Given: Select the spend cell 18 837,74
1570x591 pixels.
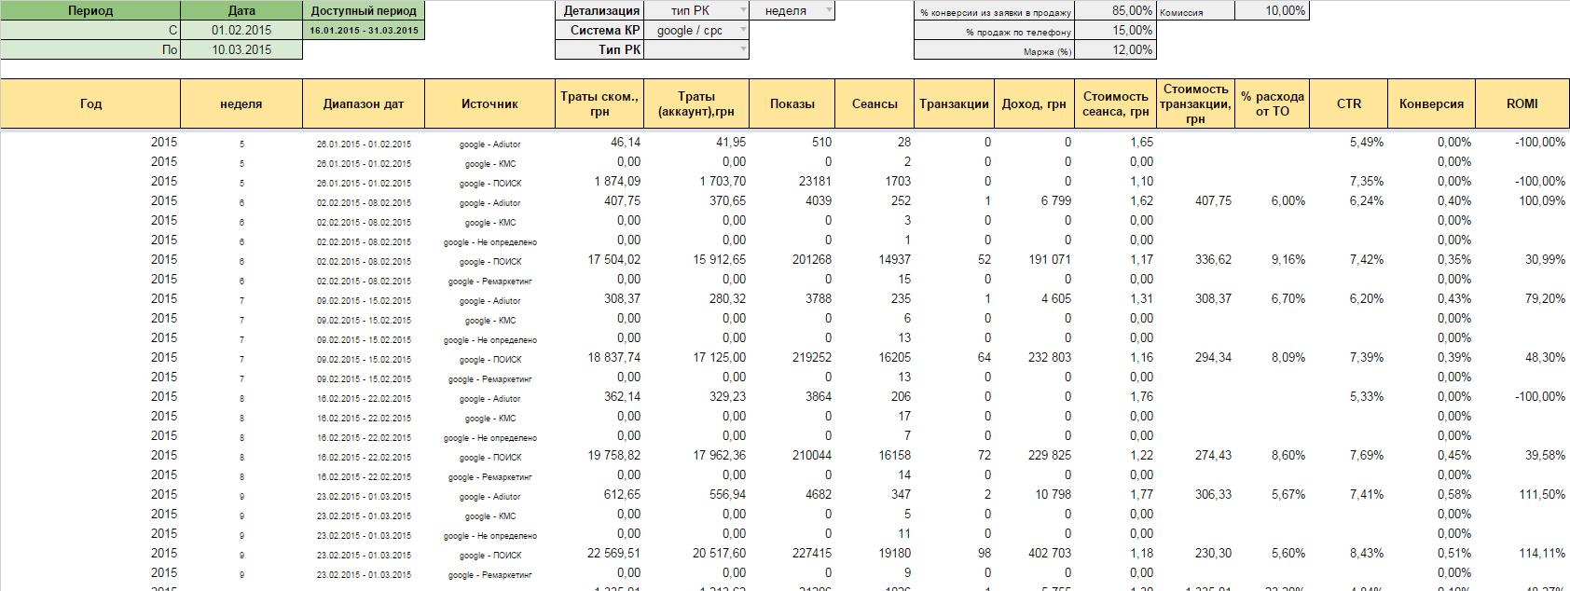Looking at the screenshot, I should pos(613,357).
